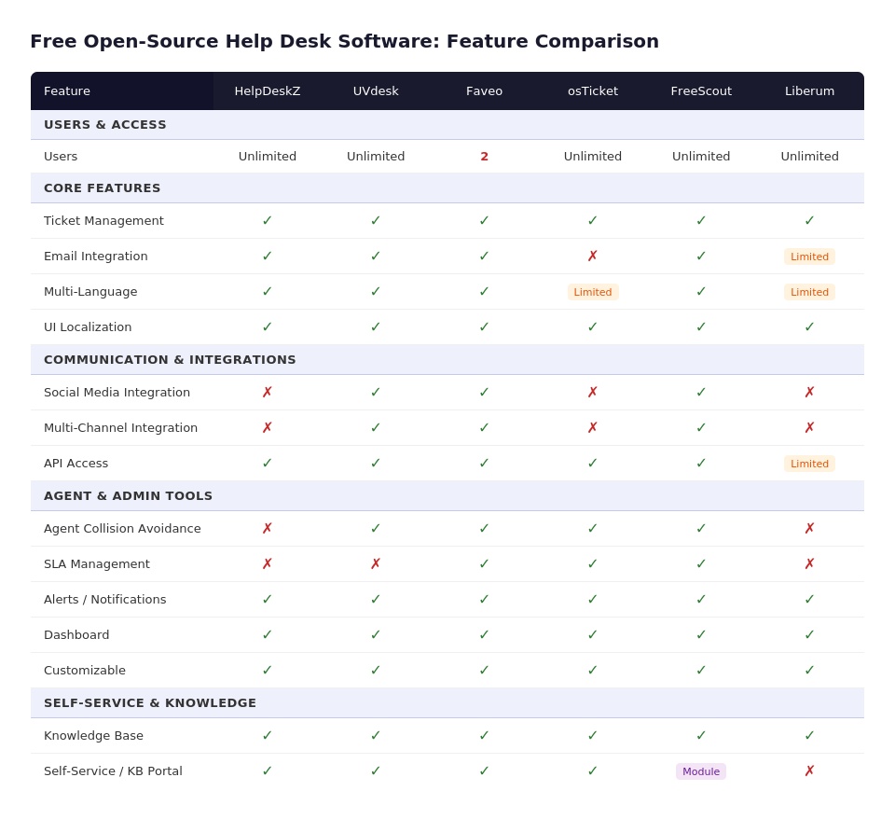895x819 pixels.
Task: Click the Faveo SLA Management checkmark
Action: coord(484,563)
